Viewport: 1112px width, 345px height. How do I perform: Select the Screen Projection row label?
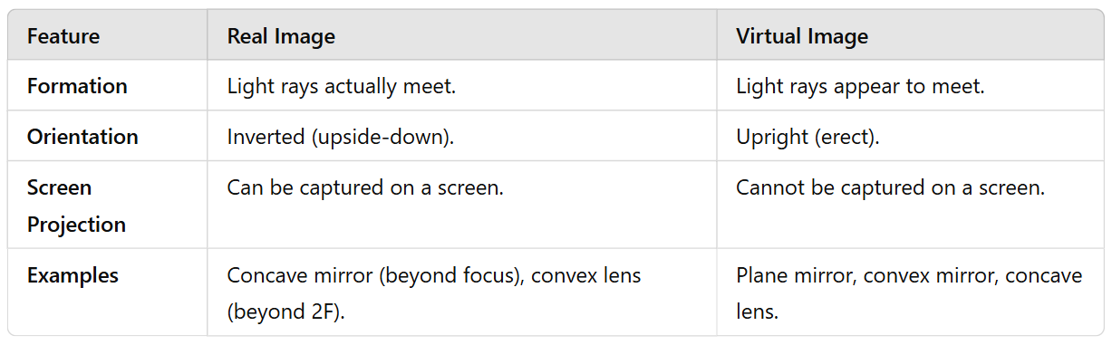coord(76,206)
